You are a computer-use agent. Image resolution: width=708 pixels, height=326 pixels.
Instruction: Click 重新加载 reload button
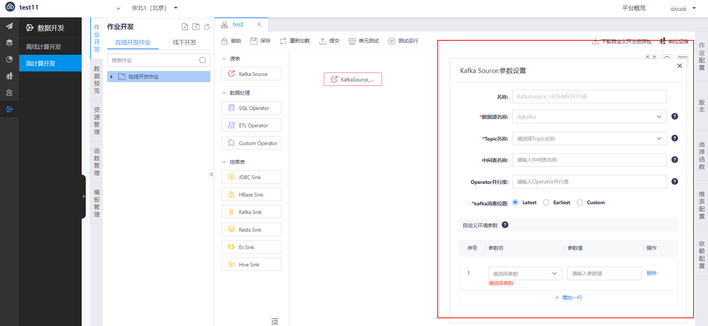click(x=295, y=41)
